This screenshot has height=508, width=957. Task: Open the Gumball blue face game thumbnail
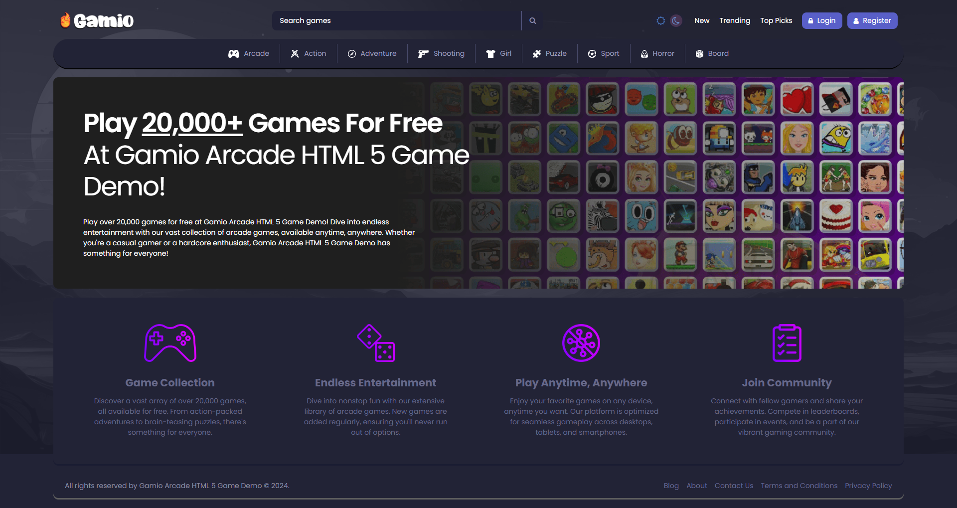641,215
